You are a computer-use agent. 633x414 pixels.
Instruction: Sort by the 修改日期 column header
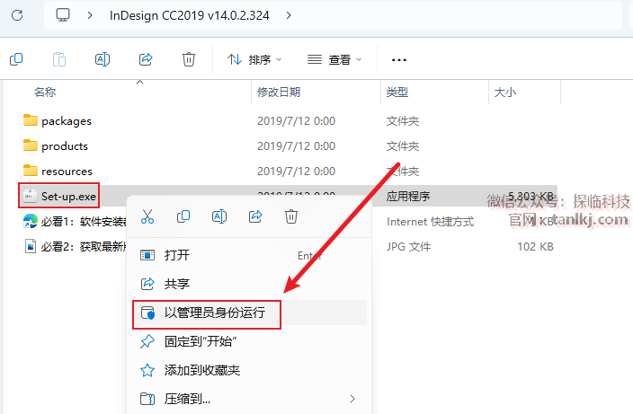279,92
